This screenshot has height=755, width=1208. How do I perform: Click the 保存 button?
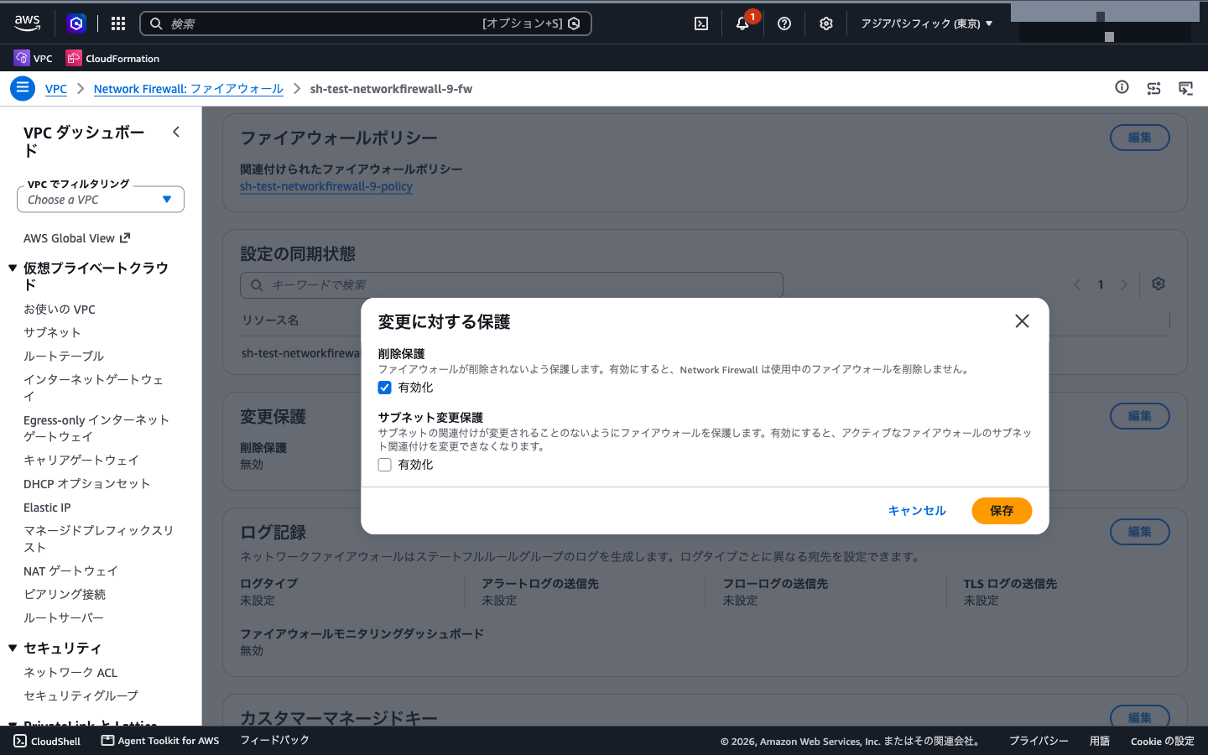[1002, 511]
